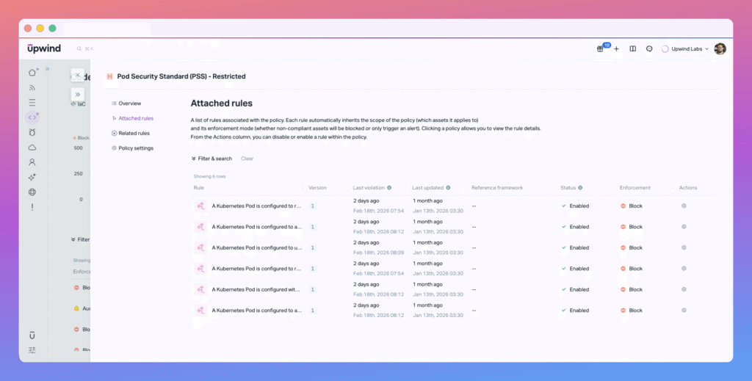Click the globe icon in left sidebar
The image size is (752, 381).
[x=32, y=192]
